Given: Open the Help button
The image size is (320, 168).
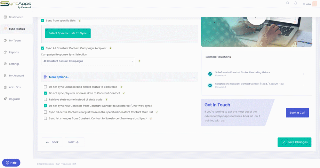Looking at the screenshot, I should tap(11, 163).
